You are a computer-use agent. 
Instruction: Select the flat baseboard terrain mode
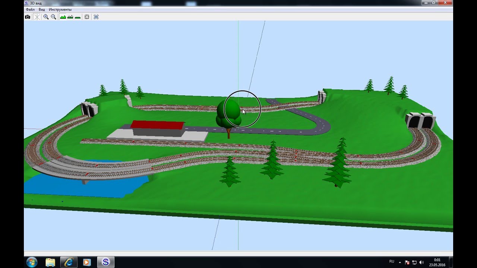pos(78,17)
